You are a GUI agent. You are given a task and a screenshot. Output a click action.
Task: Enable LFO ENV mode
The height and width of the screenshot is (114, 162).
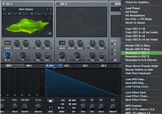59,104
